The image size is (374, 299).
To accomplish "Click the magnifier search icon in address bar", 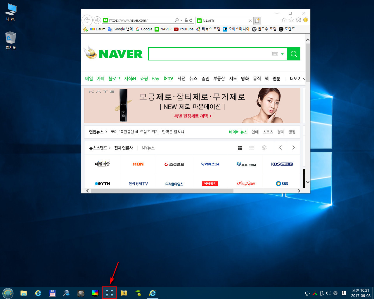I will pos(176,20).
